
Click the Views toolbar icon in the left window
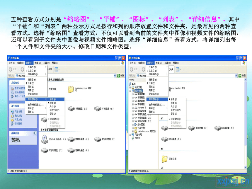pos(57,69)
